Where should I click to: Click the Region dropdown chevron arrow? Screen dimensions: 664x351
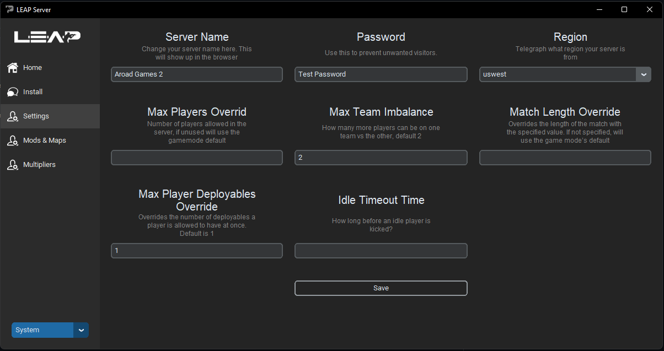coord(644,74)
